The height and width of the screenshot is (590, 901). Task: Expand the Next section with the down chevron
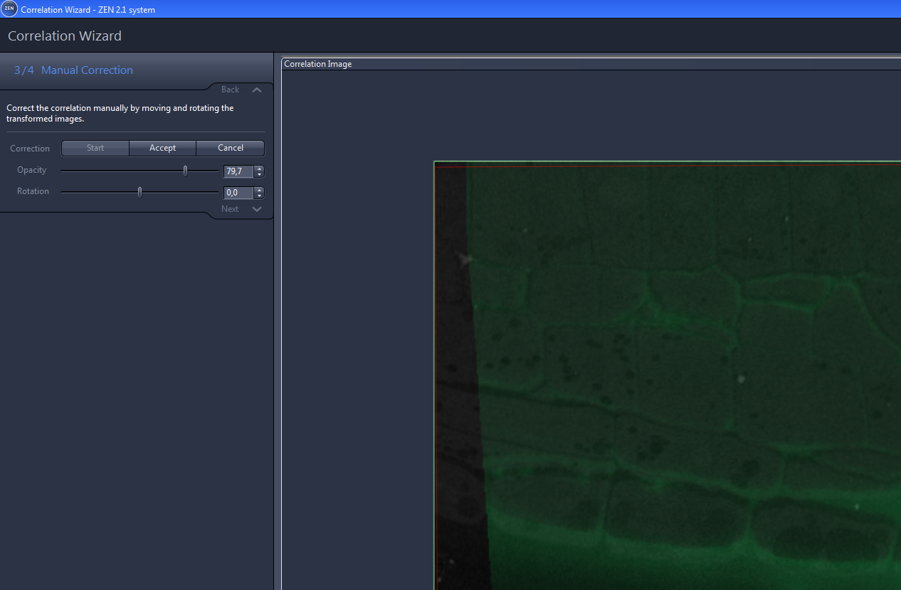tap(256, 208)
